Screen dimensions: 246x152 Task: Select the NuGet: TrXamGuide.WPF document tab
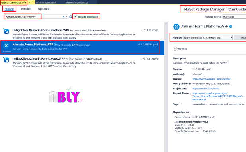14,2
